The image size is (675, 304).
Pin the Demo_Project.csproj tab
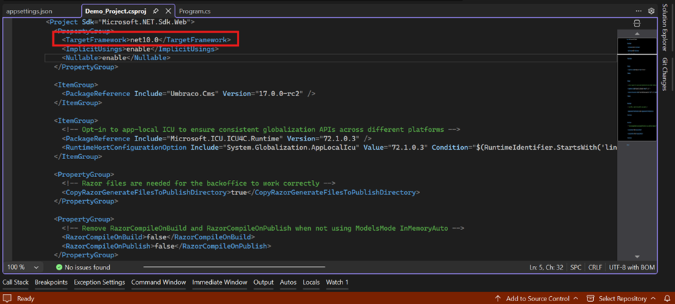(x=156, y=11)
